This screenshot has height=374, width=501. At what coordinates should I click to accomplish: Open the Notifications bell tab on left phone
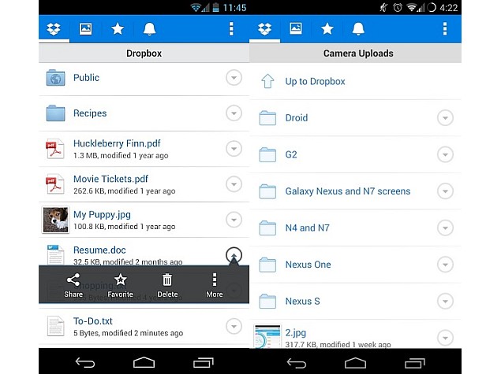point(149,29)
